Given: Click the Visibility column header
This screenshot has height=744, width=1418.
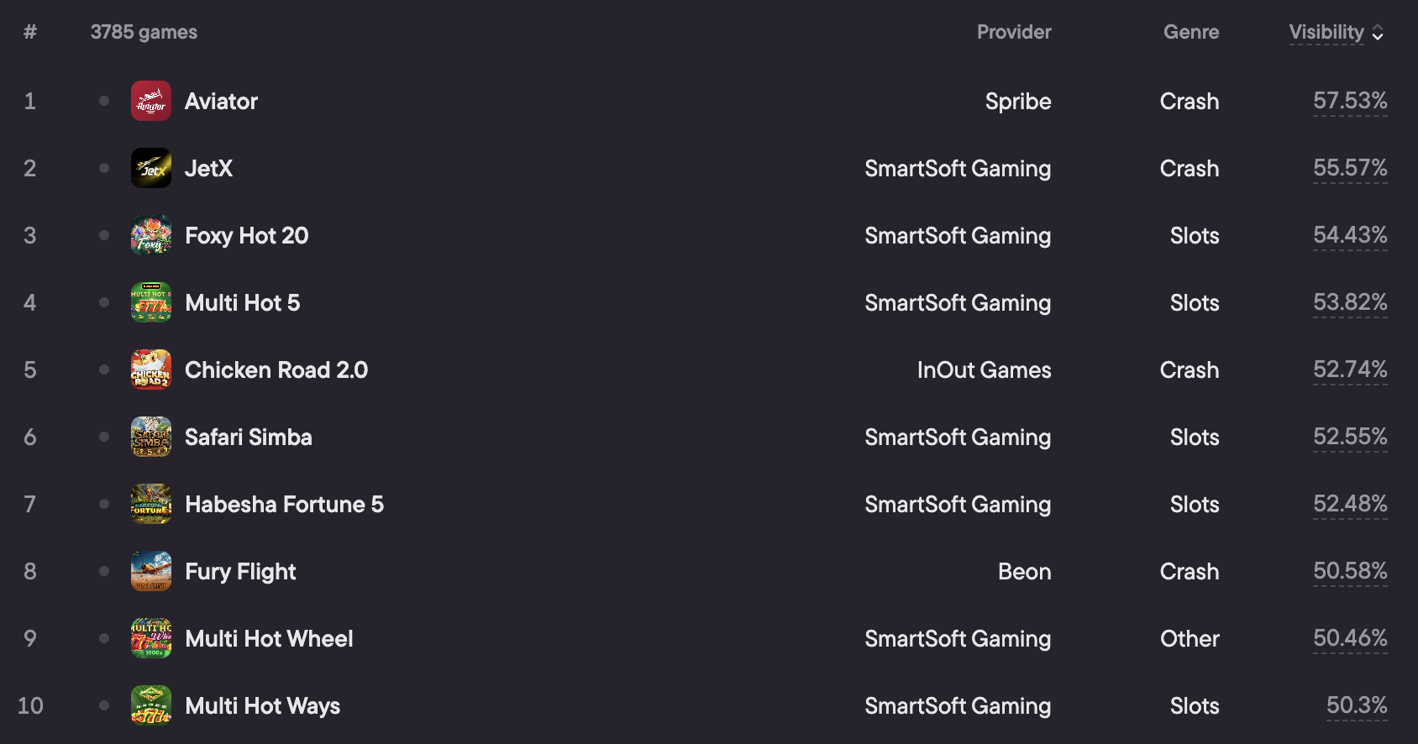Looking at the screenshot, I should click(1326, 32).
